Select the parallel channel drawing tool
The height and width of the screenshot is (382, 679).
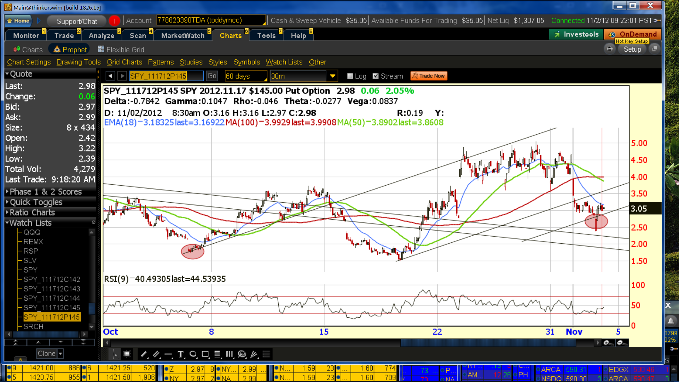point(156,354)
